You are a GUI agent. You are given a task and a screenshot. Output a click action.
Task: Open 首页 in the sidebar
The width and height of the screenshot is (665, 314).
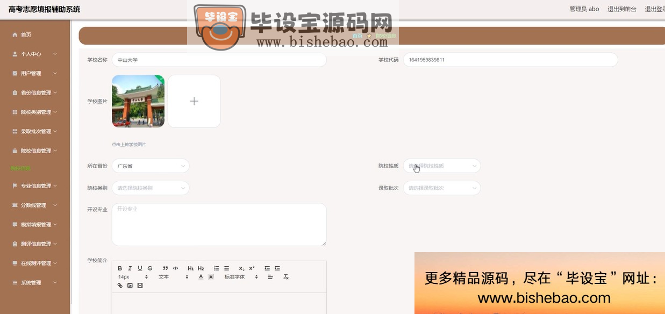coord(35,34)
